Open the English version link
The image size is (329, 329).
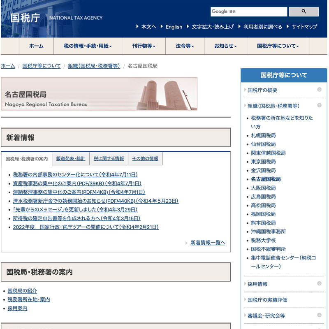tap(174, 27)
